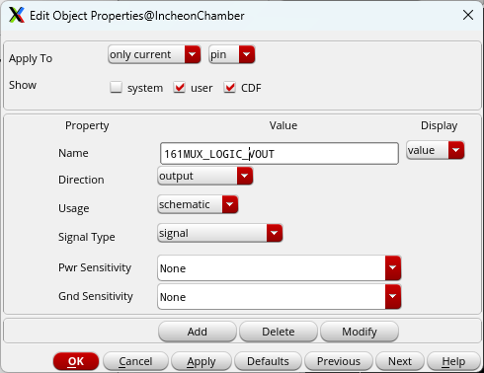
Task: Go to the Next object
Action: (400, 361)
